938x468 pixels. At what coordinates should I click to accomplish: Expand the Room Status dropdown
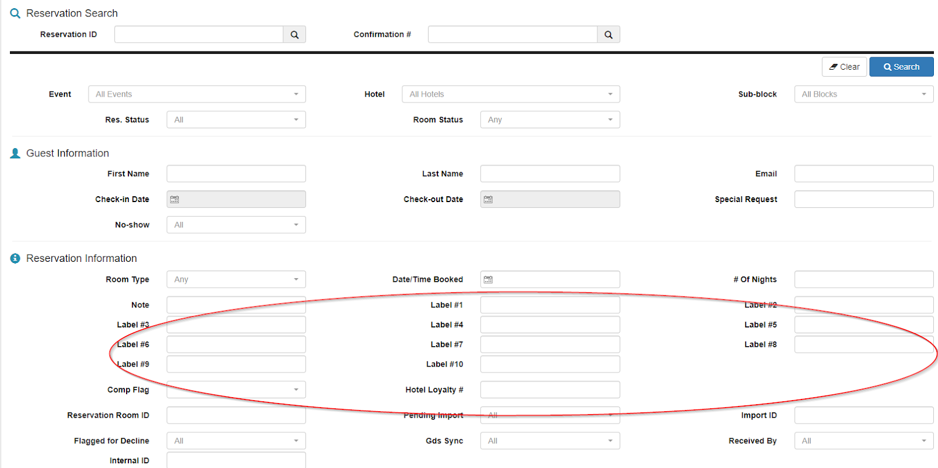(550, 120)
